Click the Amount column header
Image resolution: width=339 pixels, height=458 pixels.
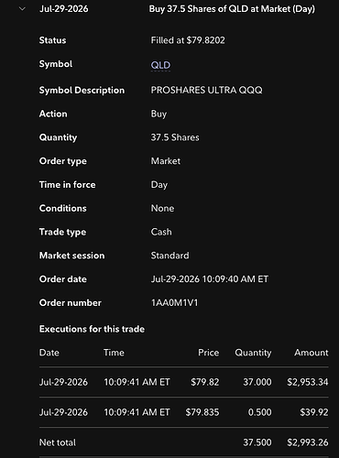(x=312, y=353)
